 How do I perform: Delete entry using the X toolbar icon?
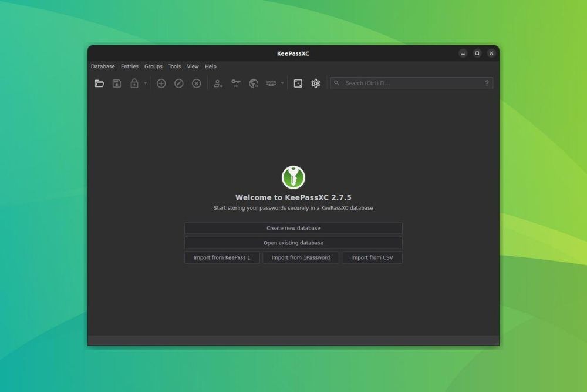196,83
